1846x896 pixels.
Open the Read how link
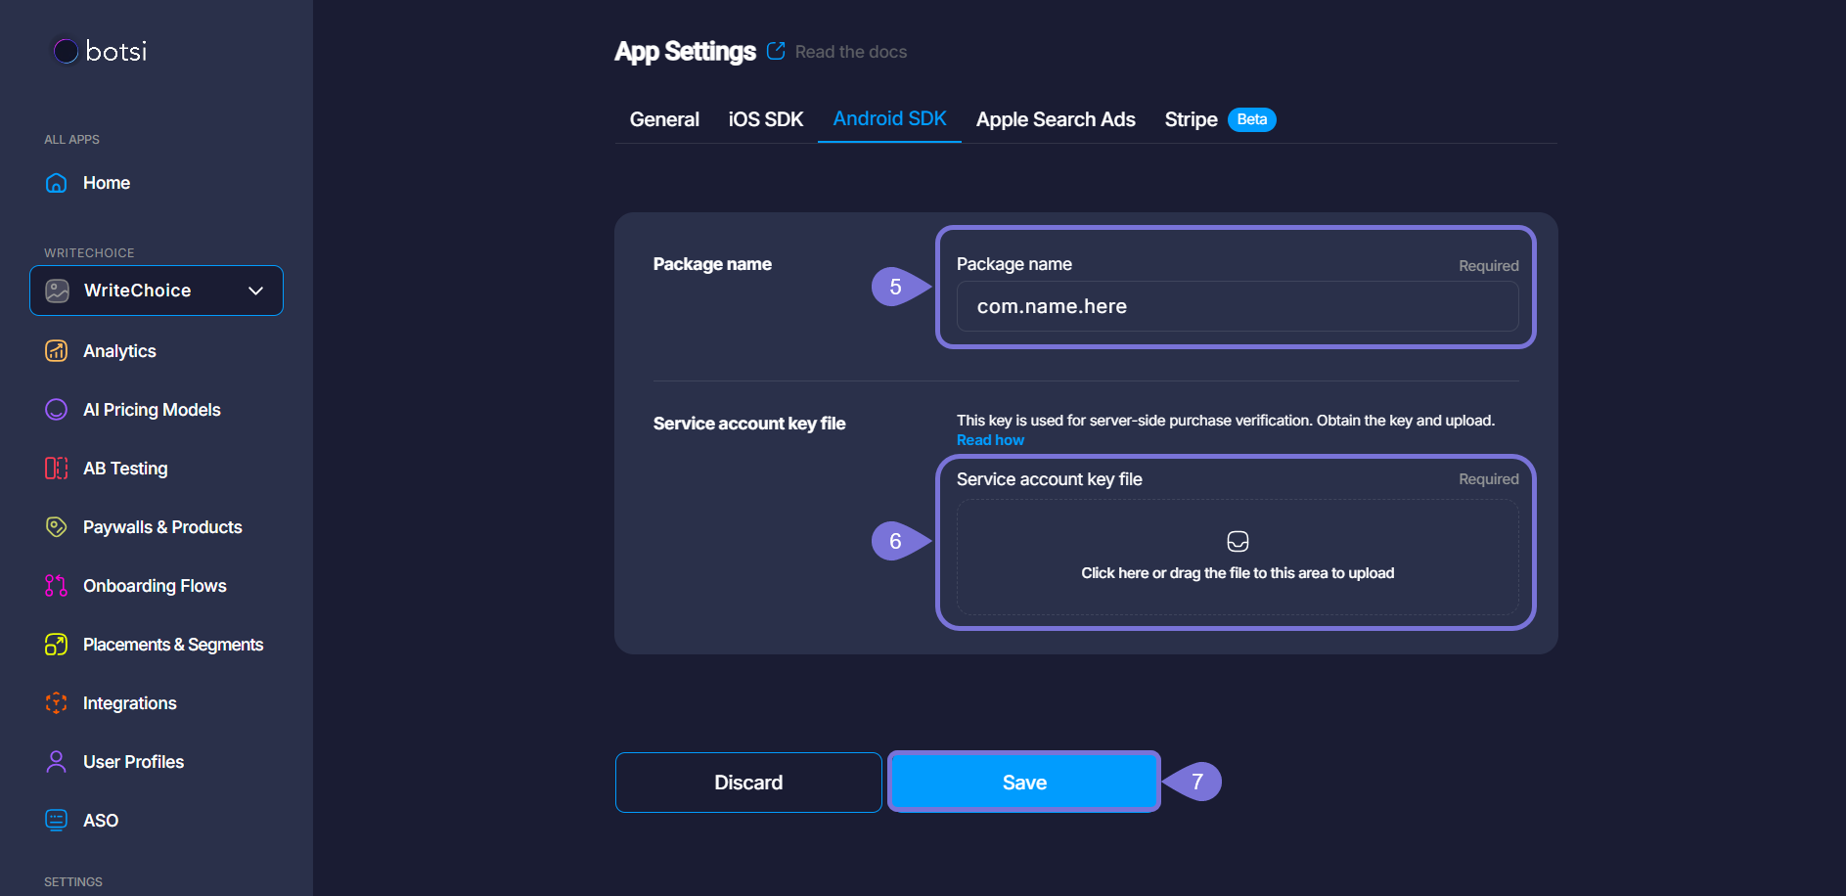click(990, 440)
